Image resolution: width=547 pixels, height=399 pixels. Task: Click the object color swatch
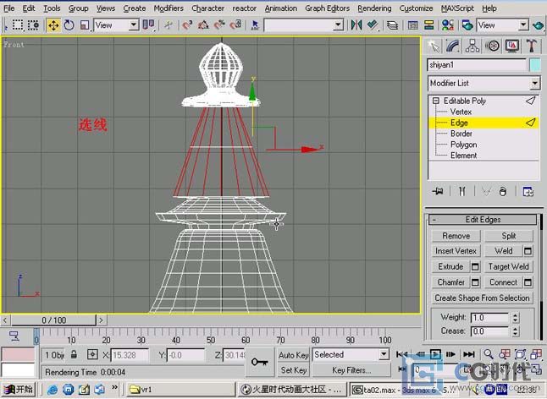click(535, 65)
